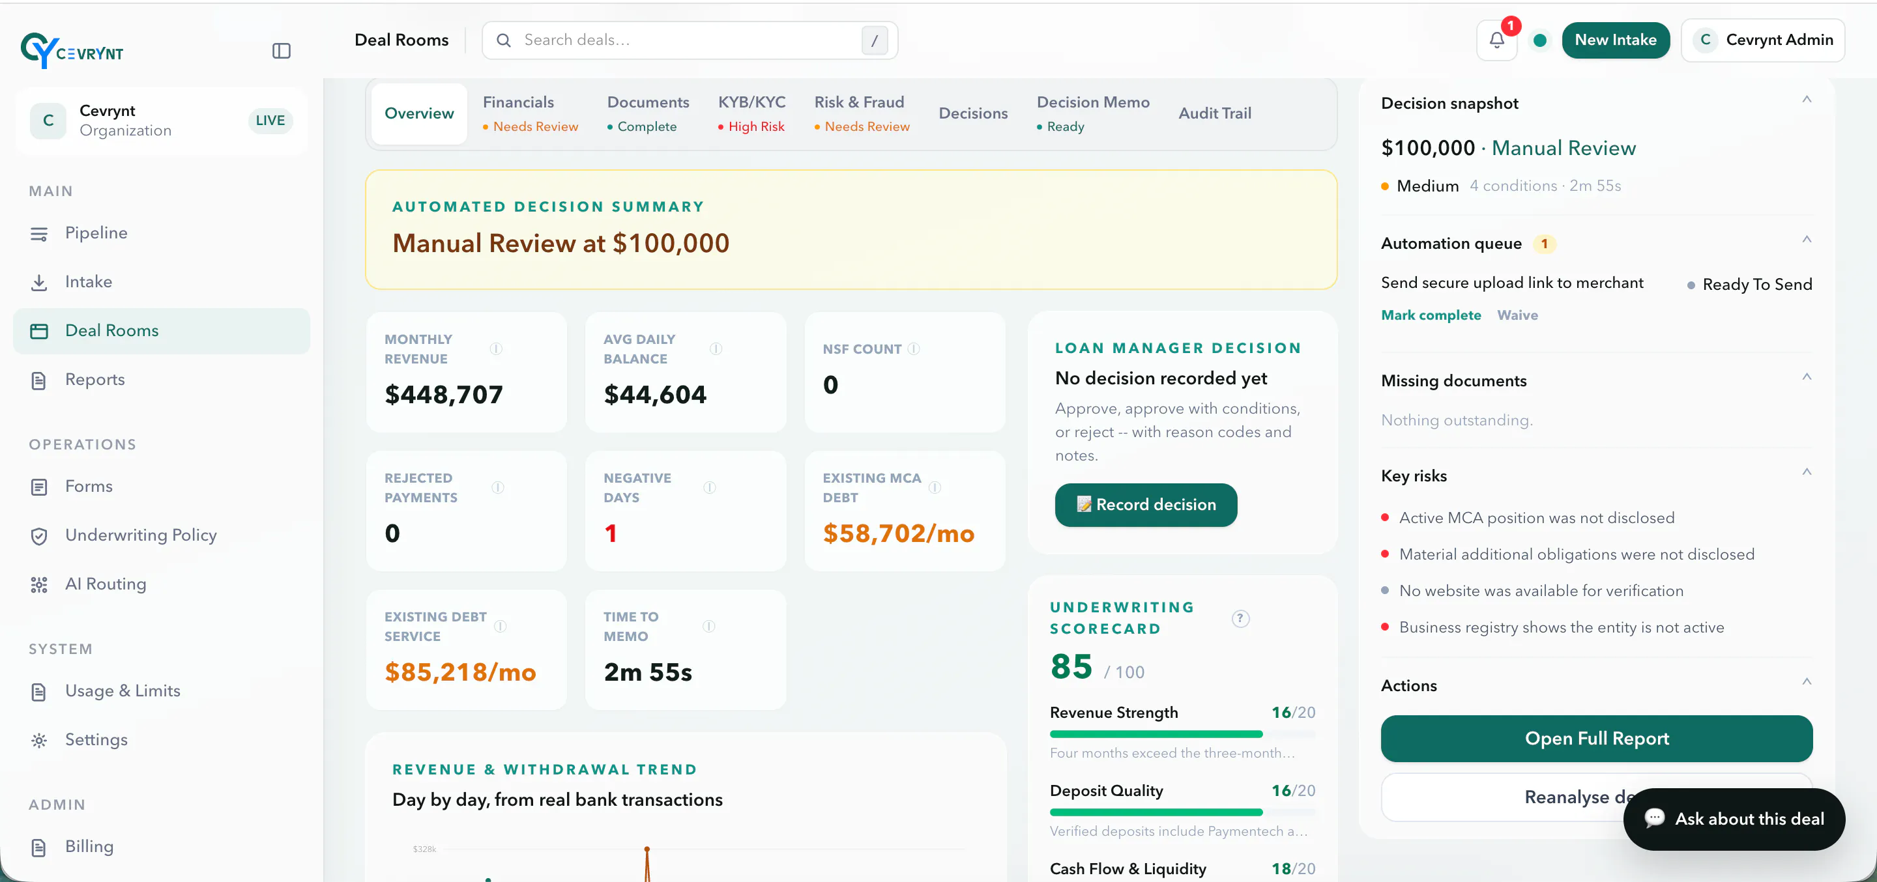Open the Cevrynt Admin account menu
The height and width of the screenshot is (882, 1877).
point(1762,40)
